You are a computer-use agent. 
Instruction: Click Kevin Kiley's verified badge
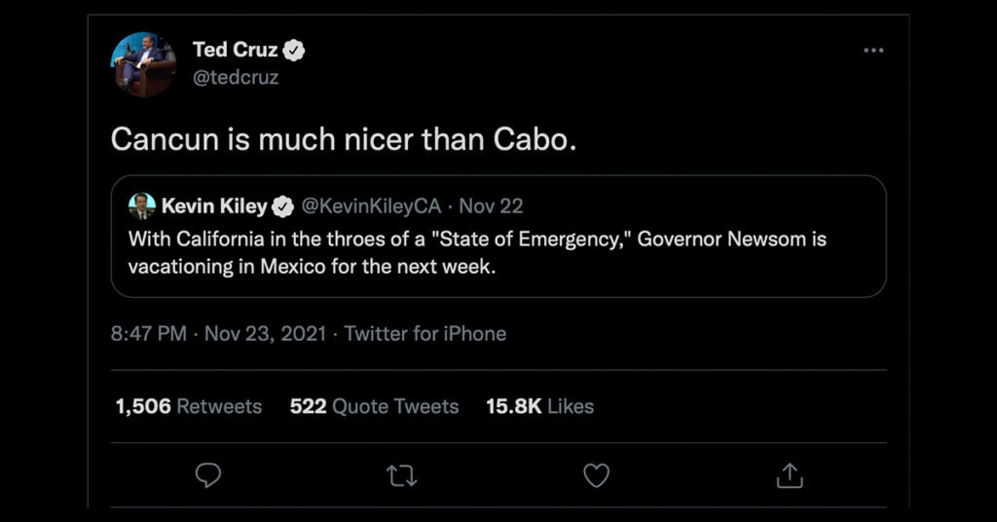click(x=282, y=206)
